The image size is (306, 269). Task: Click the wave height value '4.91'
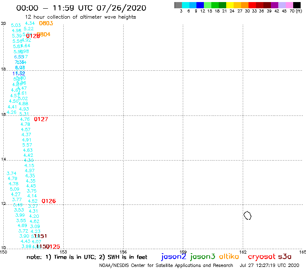(26, 140)
